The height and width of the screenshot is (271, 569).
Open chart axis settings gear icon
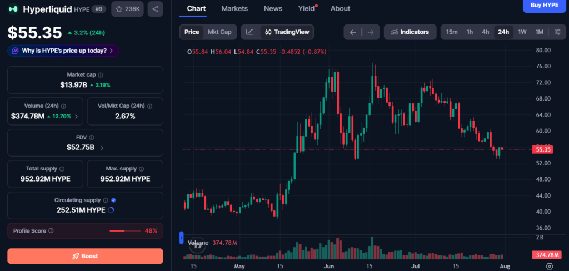(x=550, y=267)
